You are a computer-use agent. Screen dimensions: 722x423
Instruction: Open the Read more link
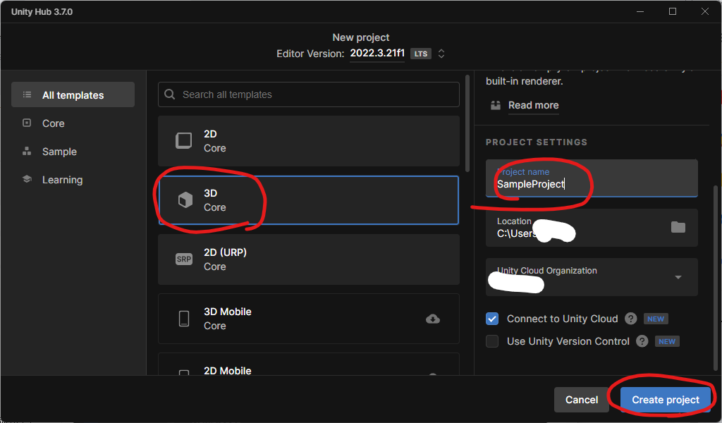tap(533, 106)
